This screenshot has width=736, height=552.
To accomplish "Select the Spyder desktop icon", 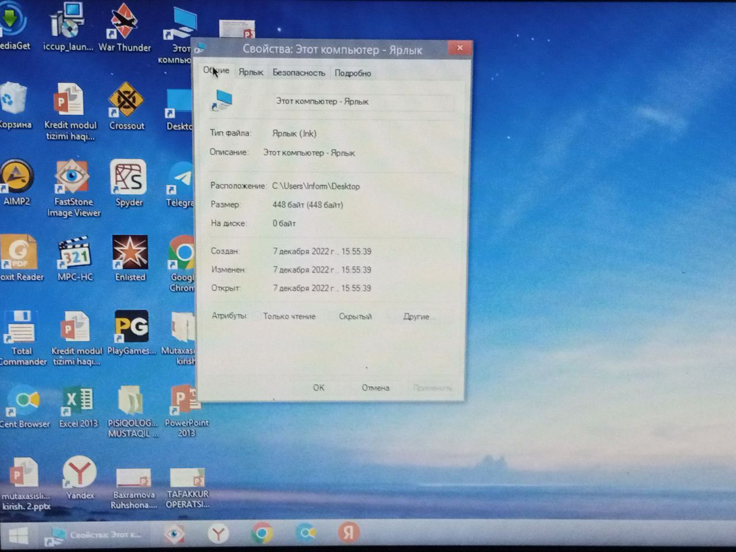I will point(129,183).
